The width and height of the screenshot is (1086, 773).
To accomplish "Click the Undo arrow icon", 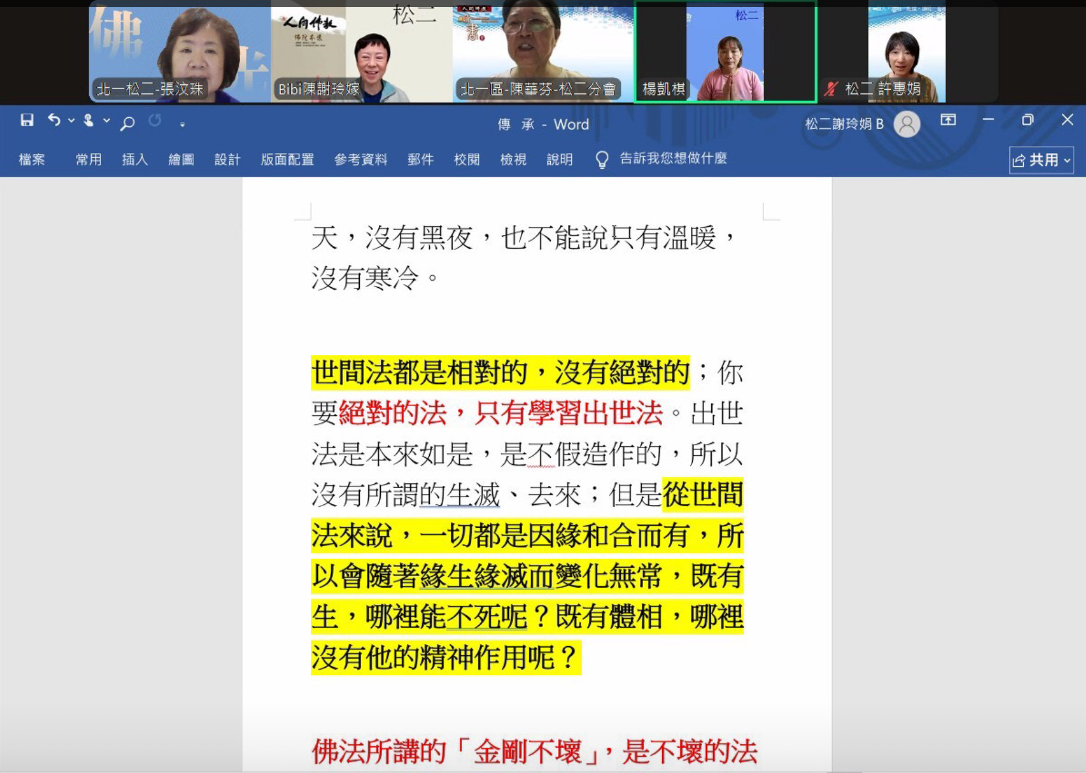I will [x=54, y=120].
